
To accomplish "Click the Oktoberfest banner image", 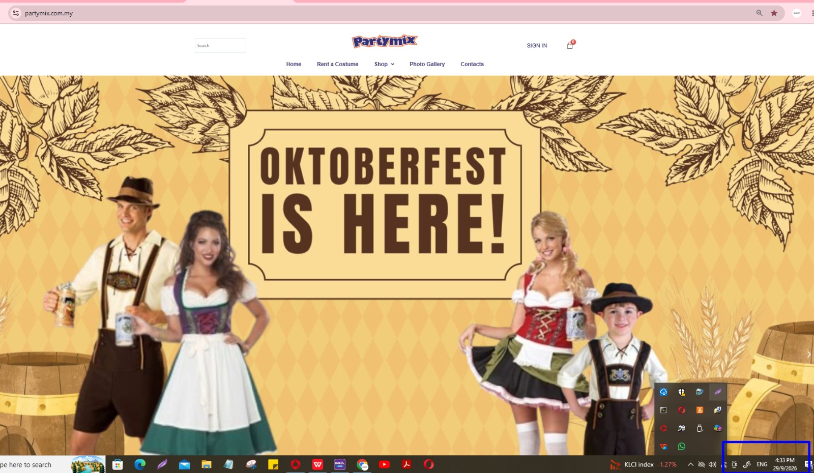I will click(407, 265).
